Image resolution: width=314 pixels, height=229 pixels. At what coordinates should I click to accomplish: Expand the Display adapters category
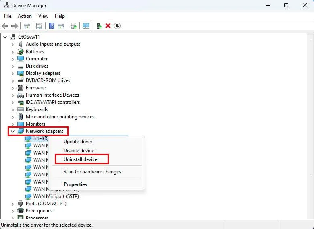pos(12,73)
